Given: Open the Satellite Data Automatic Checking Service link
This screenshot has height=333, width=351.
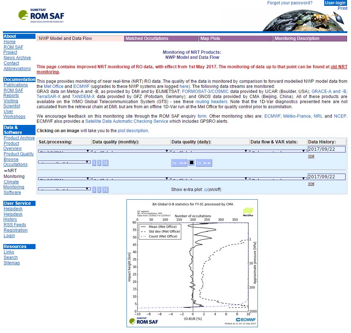Looking at the screenshot, I should 127,121.
